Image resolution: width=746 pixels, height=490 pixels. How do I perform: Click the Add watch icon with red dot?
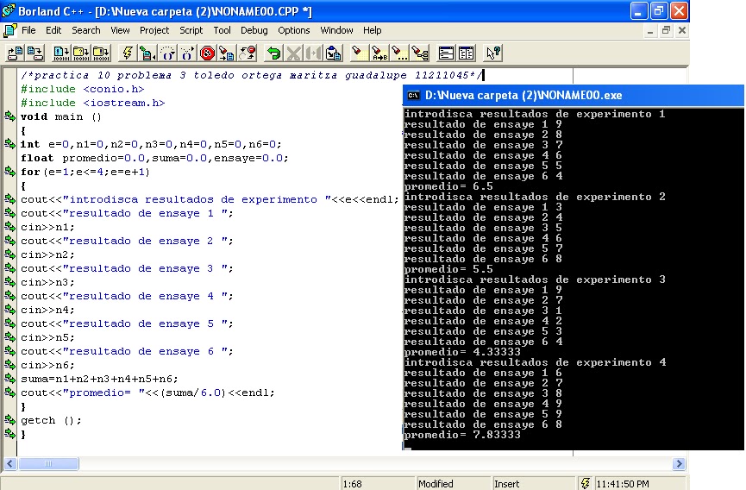248,53
